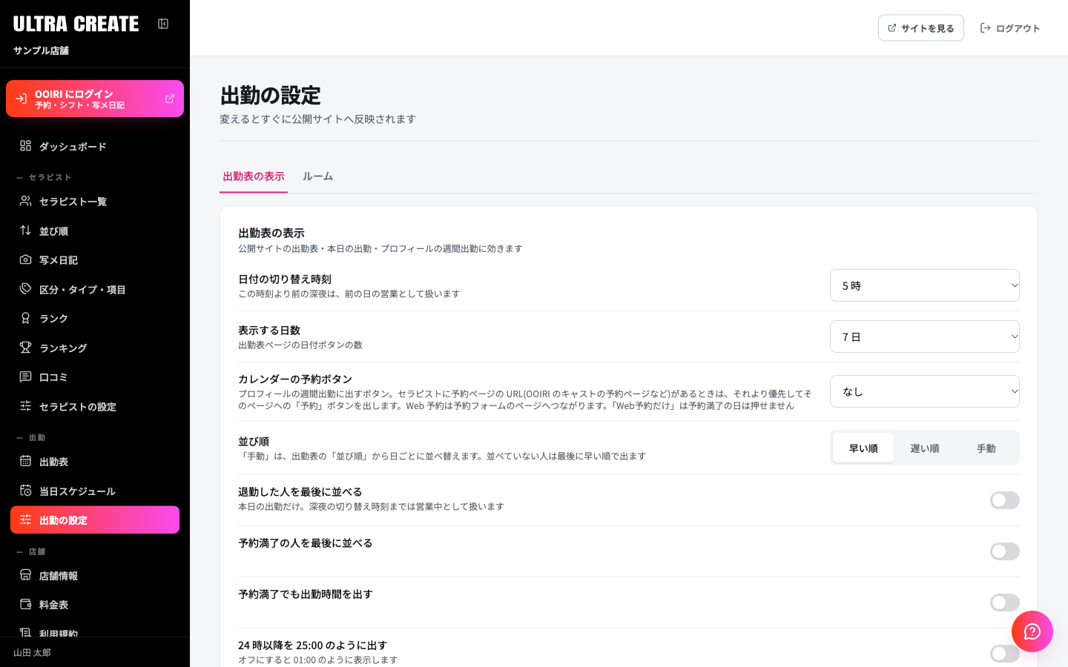This screenshot has width=1068, height=667.
Task: Open 出勤の設定 in the sidebar menu
Action: pos(95,520)
